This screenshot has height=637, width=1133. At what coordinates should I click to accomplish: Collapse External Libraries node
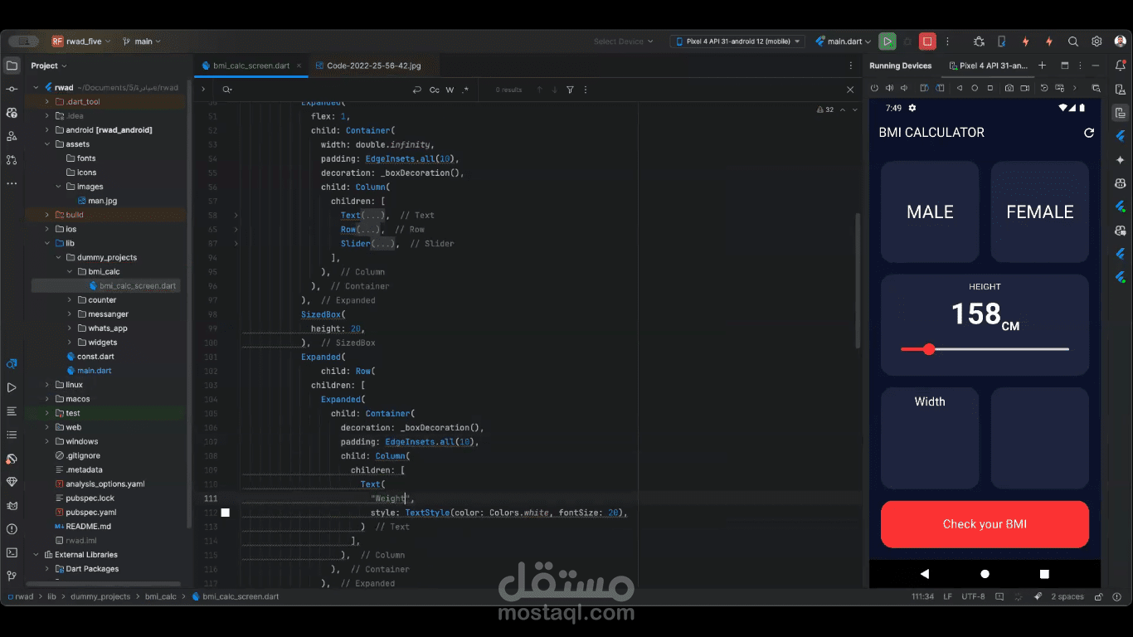[x=36, y=555]
